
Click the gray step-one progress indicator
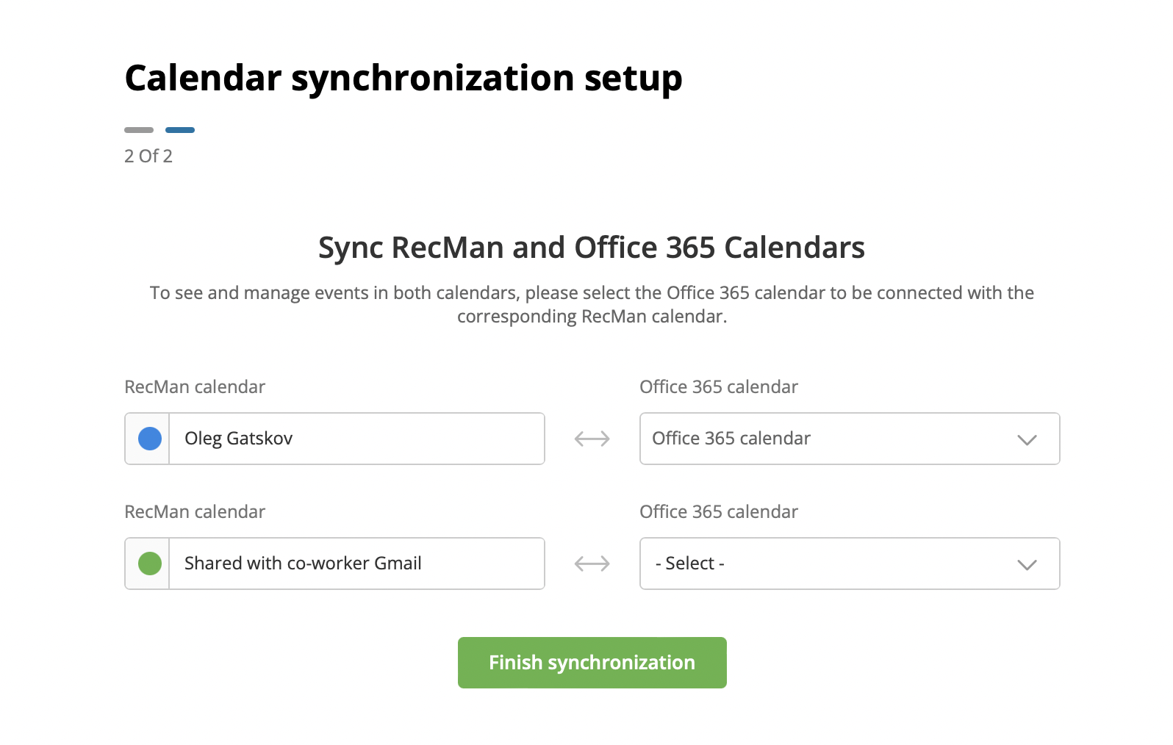click(139, 130)
